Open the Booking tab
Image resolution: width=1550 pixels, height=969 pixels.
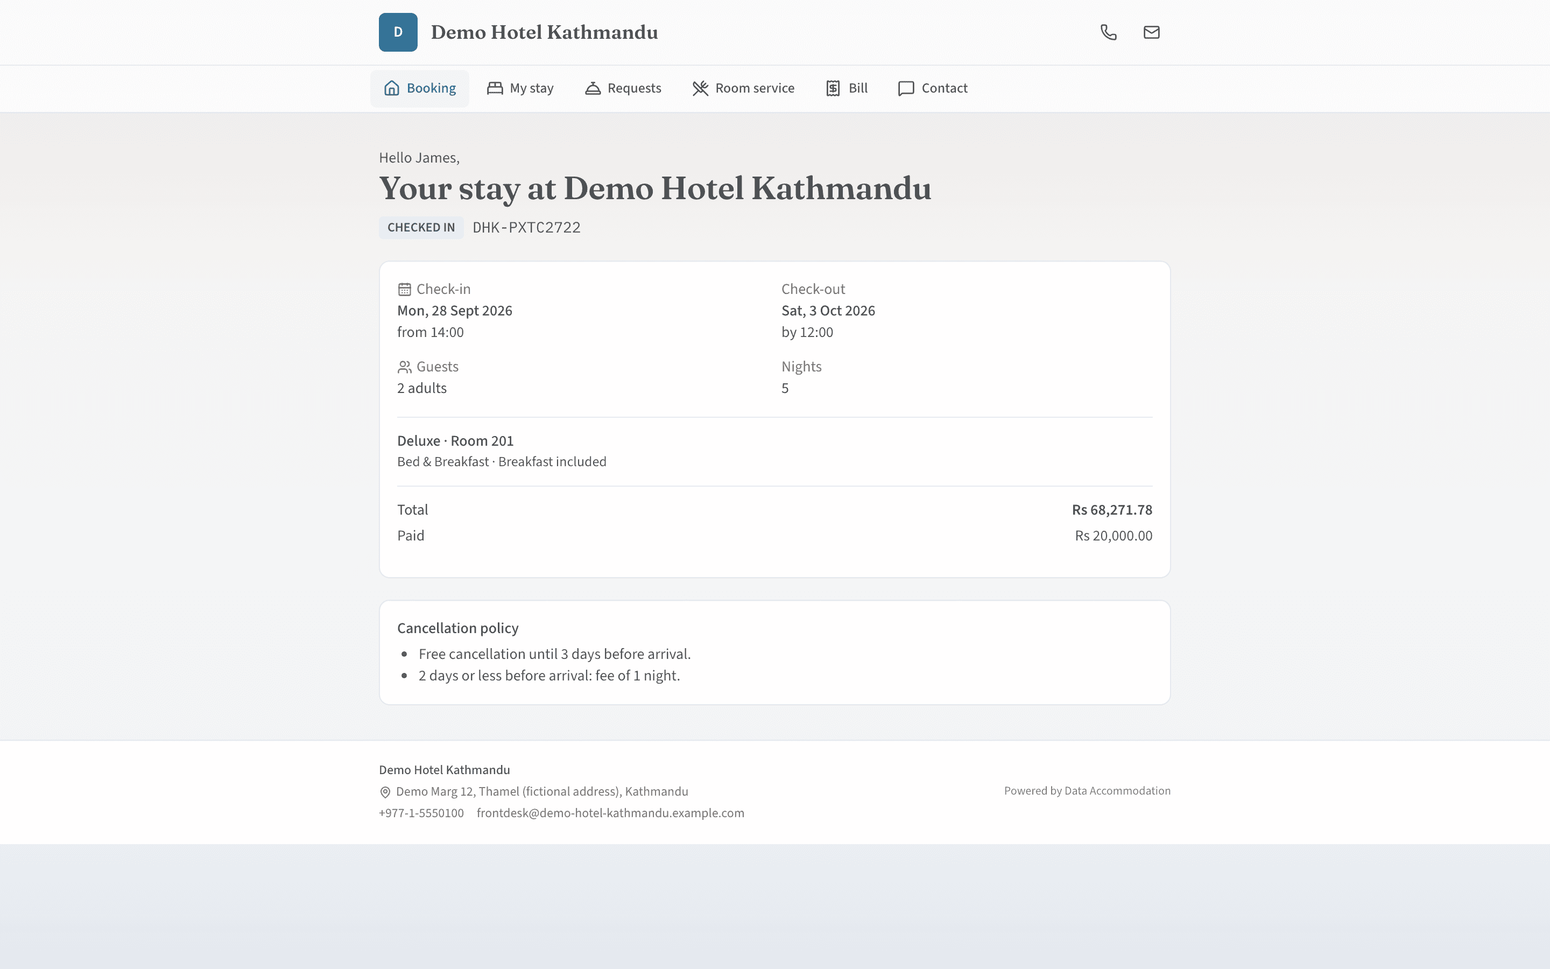420,88
